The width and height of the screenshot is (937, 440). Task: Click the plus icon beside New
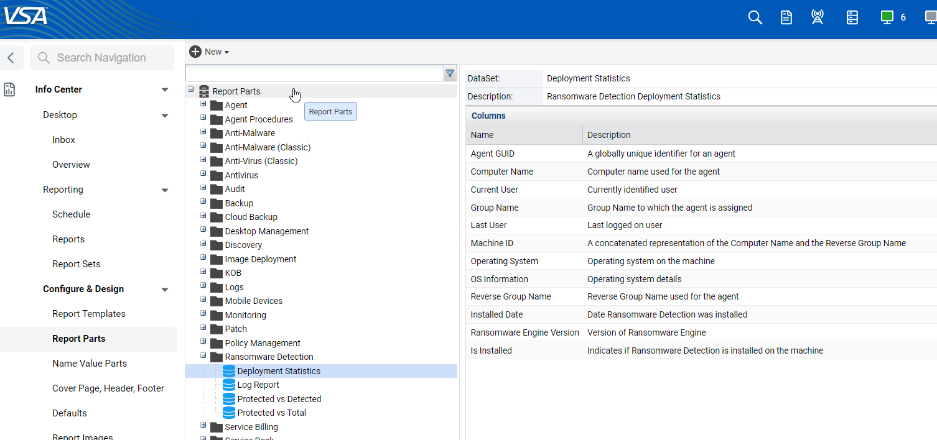[195, 52]
